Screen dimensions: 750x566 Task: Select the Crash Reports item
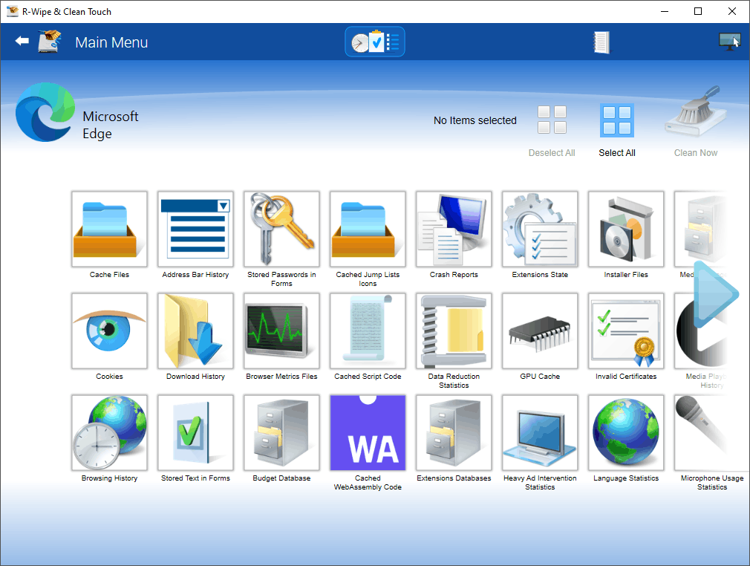point(454,230)
